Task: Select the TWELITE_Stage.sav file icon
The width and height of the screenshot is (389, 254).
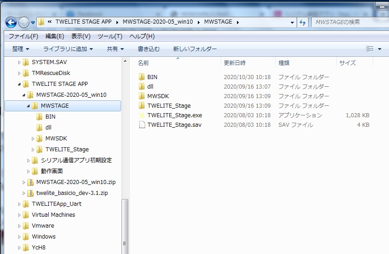Action: coord(142,125)
